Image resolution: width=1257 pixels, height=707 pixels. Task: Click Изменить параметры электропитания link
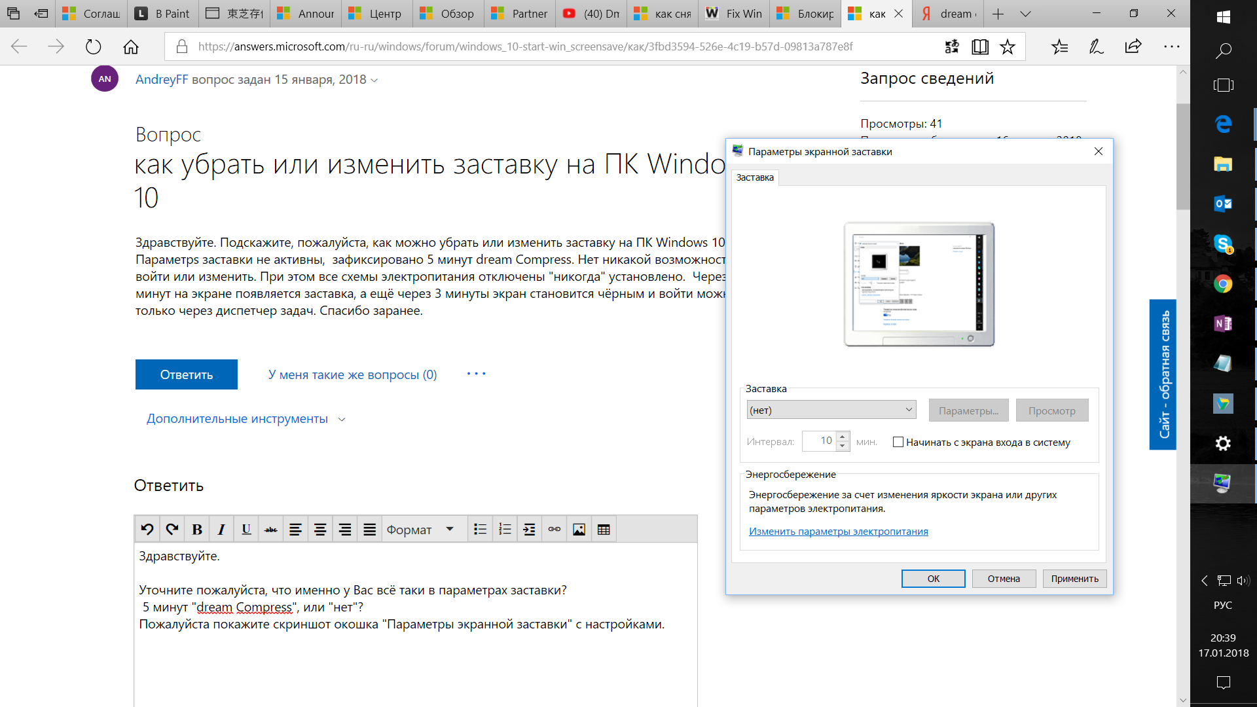click(838, 531)
